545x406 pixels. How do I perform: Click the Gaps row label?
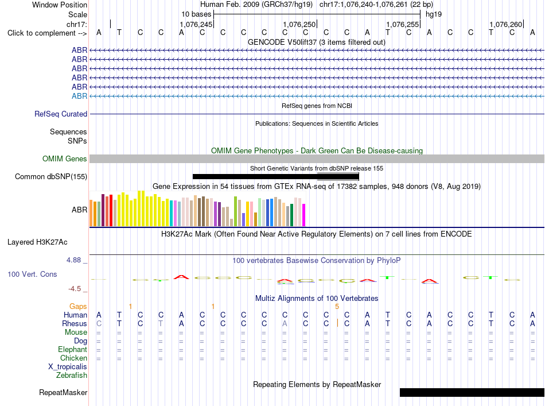[78, 307]
